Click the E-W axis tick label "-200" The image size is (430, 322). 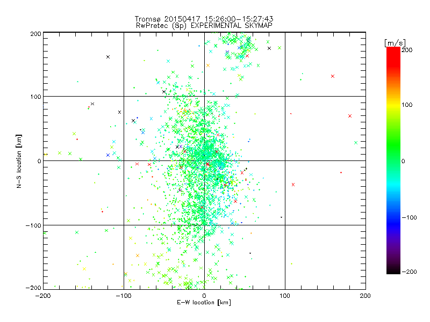(x=43, y=296)
